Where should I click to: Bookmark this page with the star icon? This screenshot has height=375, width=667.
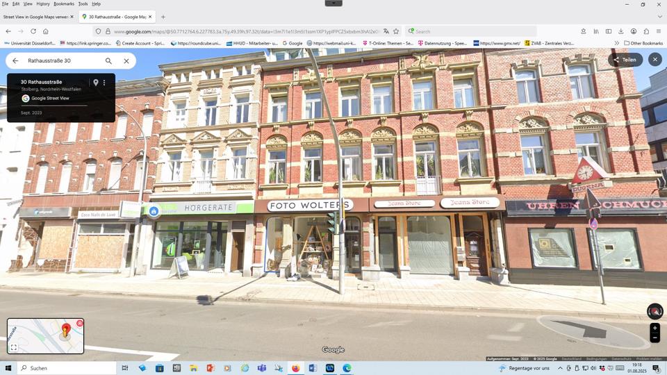tap(396, 31)
